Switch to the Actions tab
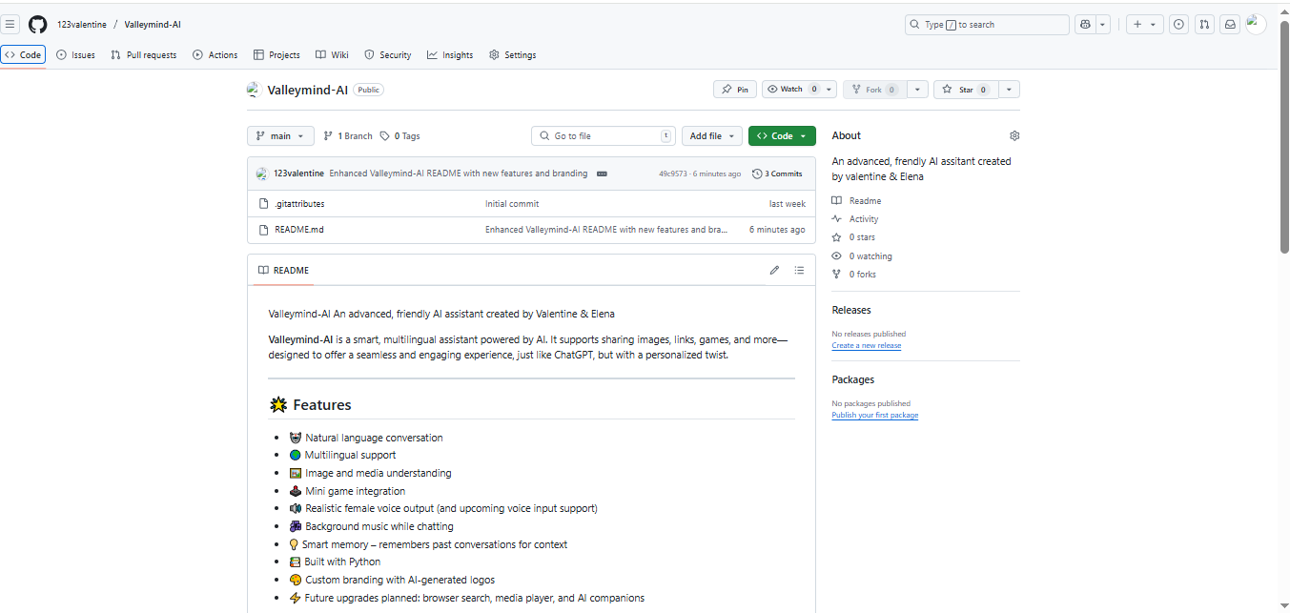Image resolution: width=1290 pixels, height=613 pixels. [215, 55]
